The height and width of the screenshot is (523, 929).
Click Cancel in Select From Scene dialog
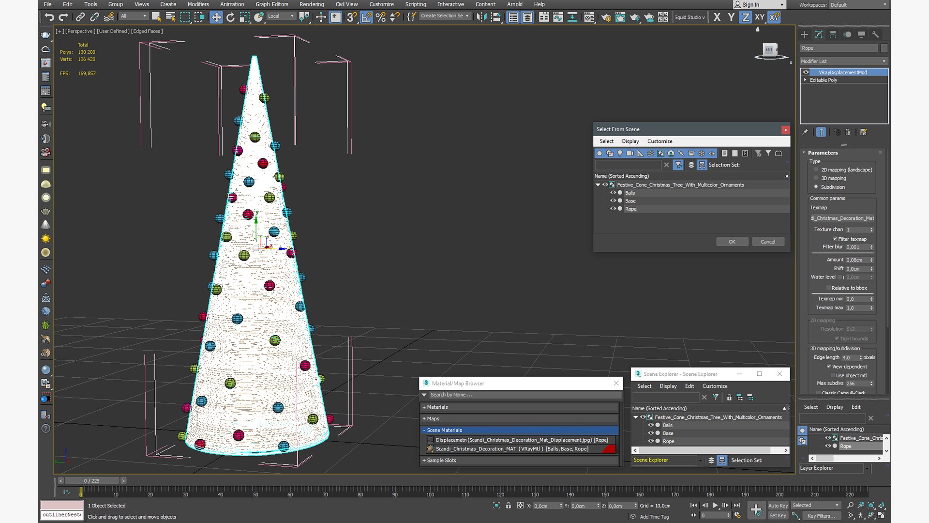(x=768, y=242)
